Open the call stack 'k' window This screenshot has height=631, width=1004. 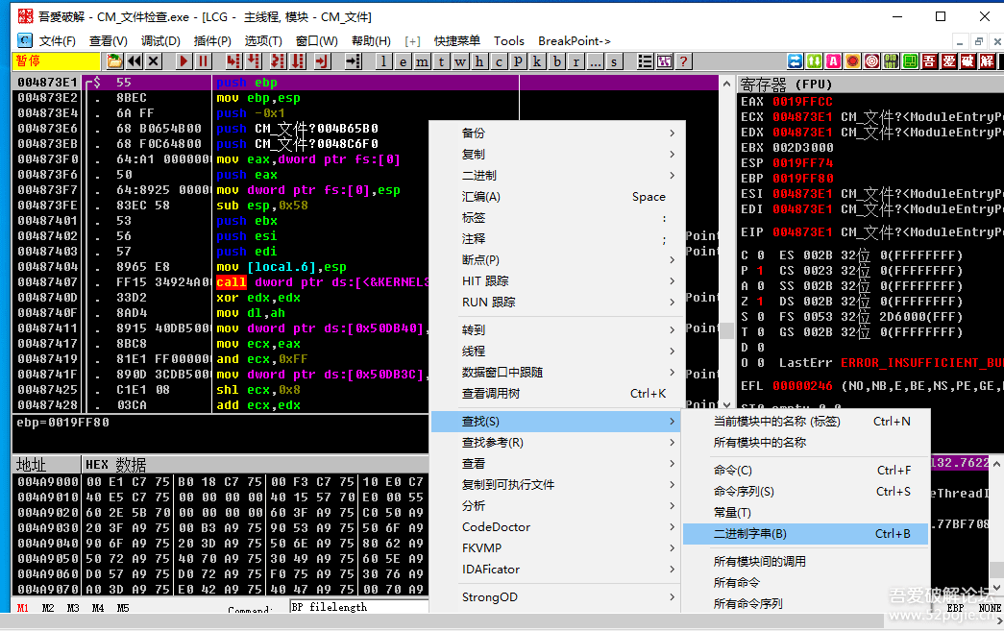coord(537,61)
